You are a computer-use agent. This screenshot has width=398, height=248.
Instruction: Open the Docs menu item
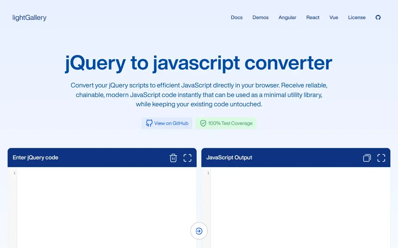tap(237, 17)
